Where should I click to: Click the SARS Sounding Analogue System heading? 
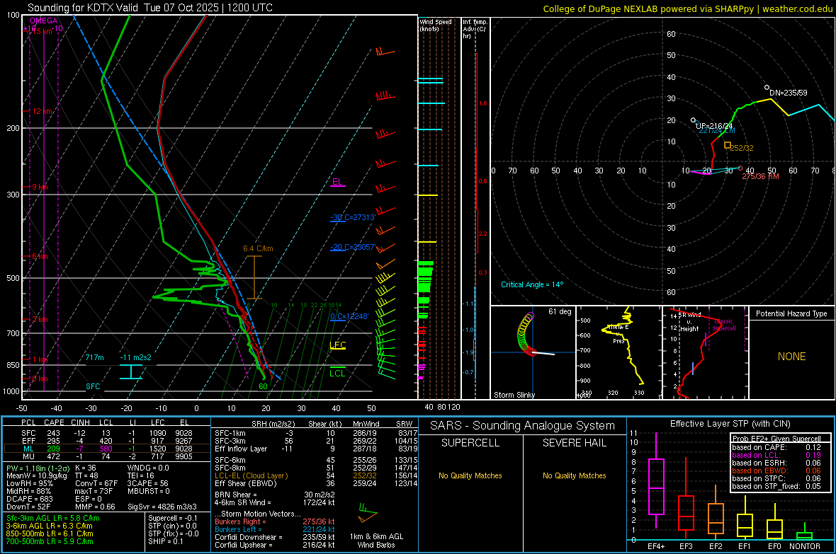tap(523, 426)
